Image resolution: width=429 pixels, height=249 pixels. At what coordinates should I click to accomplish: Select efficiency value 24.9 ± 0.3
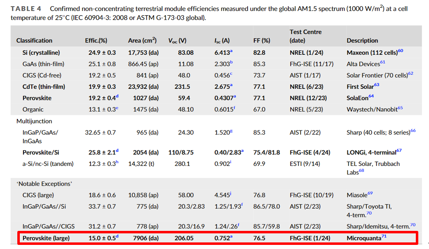point(102,53)
